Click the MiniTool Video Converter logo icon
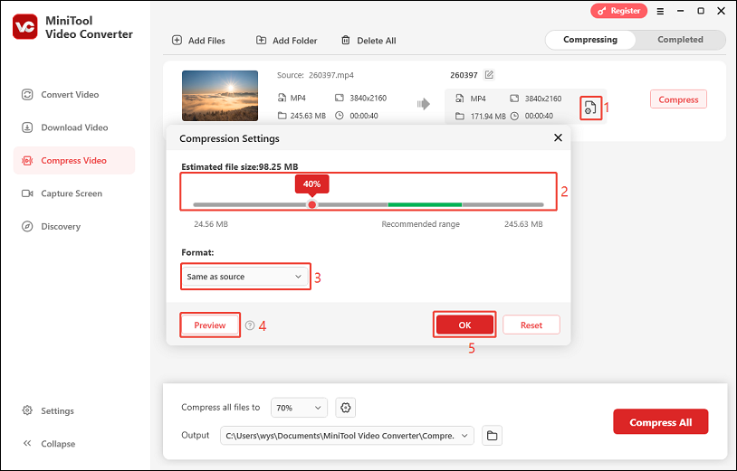The width and height of the screenshot is (737, 471). [25, 27]
